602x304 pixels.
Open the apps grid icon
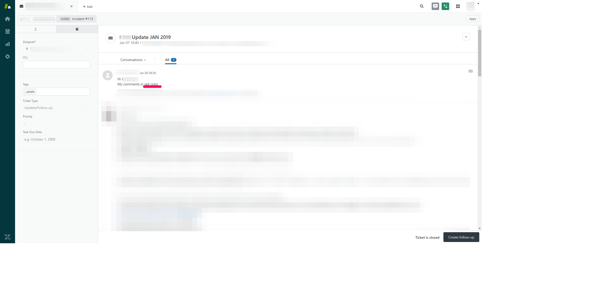point(458,6)
